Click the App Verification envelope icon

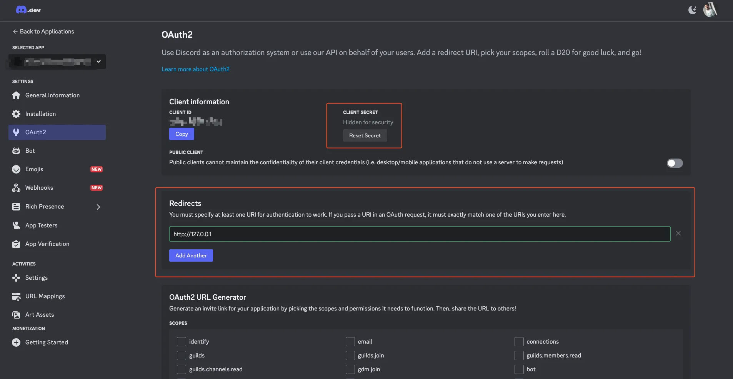[16, 244]
